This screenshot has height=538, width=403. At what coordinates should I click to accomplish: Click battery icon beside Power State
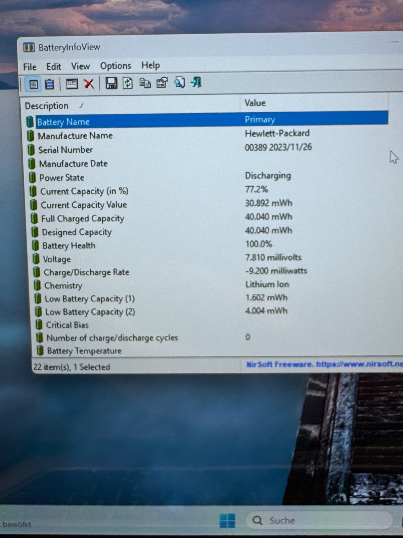[x=32, y=178]
